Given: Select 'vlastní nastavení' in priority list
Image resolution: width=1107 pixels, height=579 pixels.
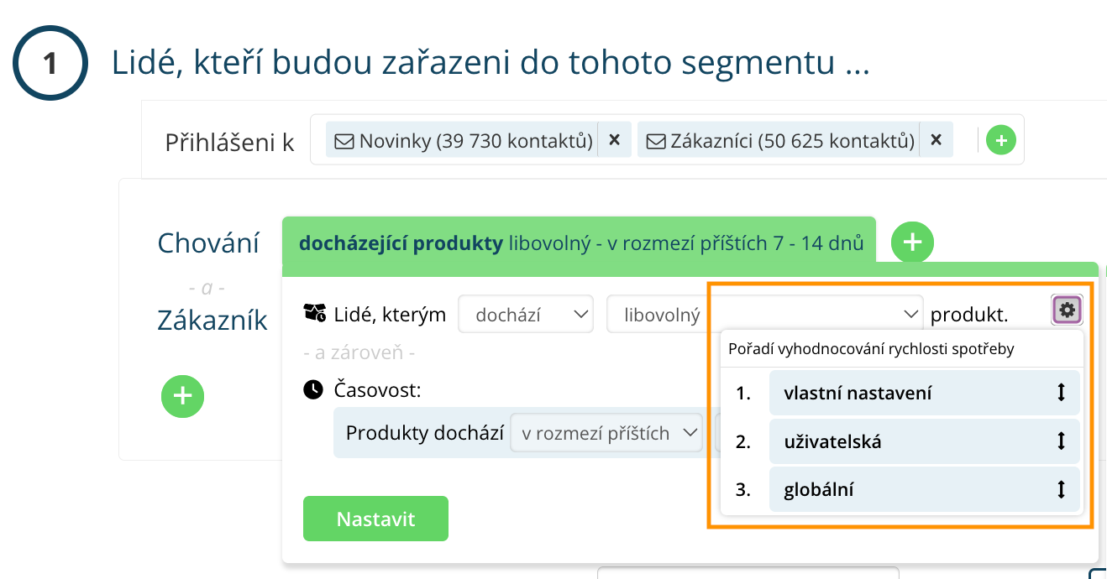Looking at the screenshot, I should tap(857, 393).
